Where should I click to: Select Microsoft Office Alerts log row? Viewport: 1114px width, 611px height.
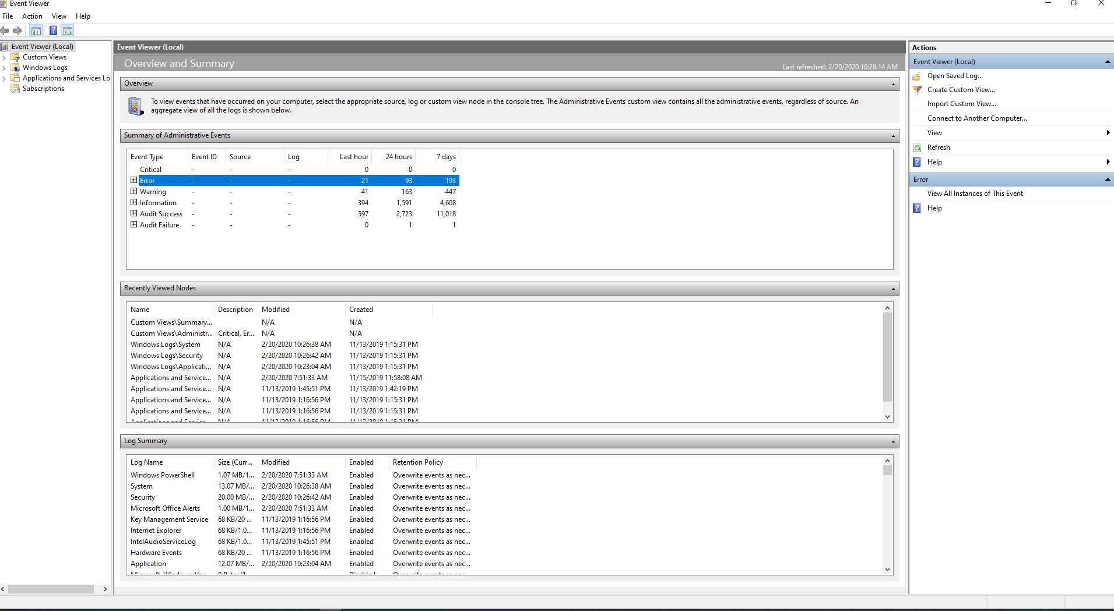(301, 508)
